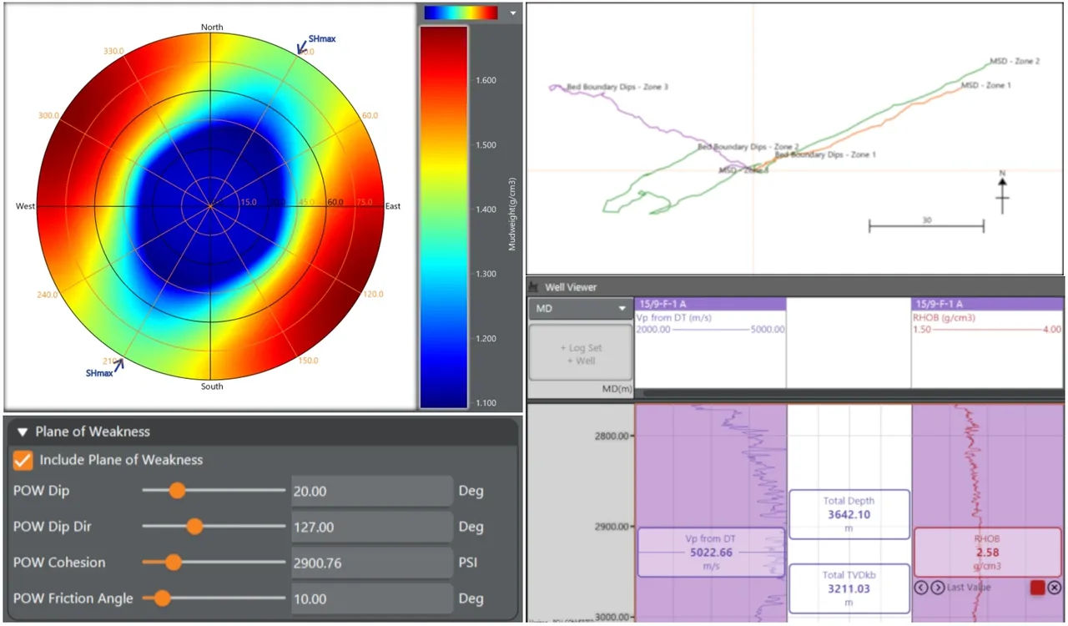Viewport: 1068px width, 626px height.
Task: Collapse the Plane of Weakness section
Action: click(x=23, y=432)
